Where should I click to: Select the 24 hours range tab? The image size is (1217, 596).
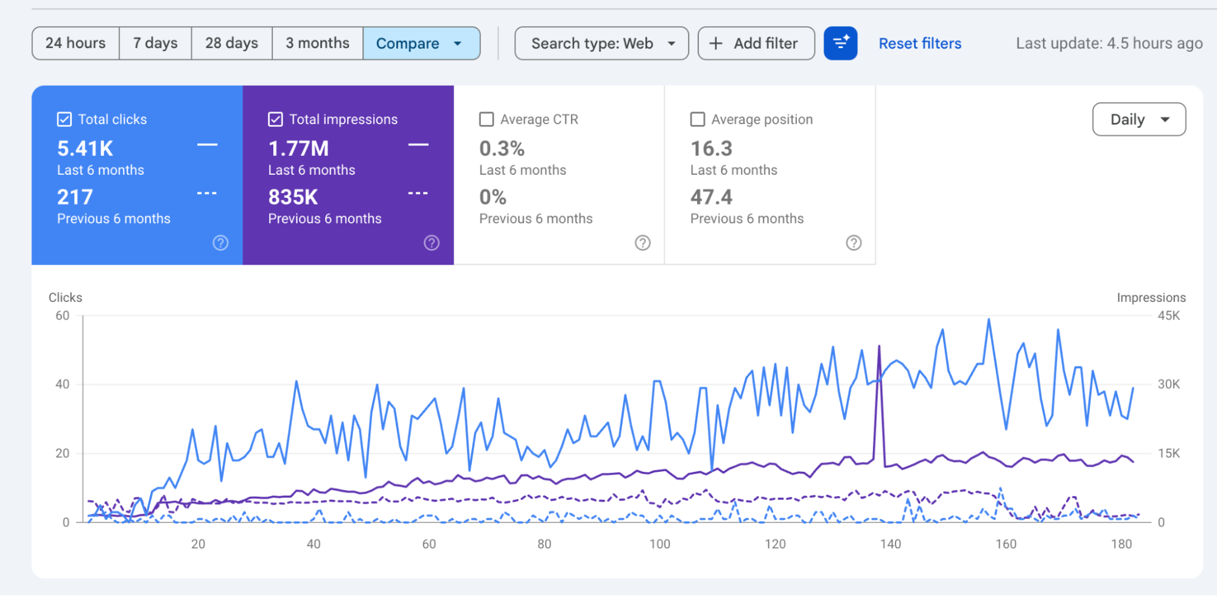tap(75, 43)
